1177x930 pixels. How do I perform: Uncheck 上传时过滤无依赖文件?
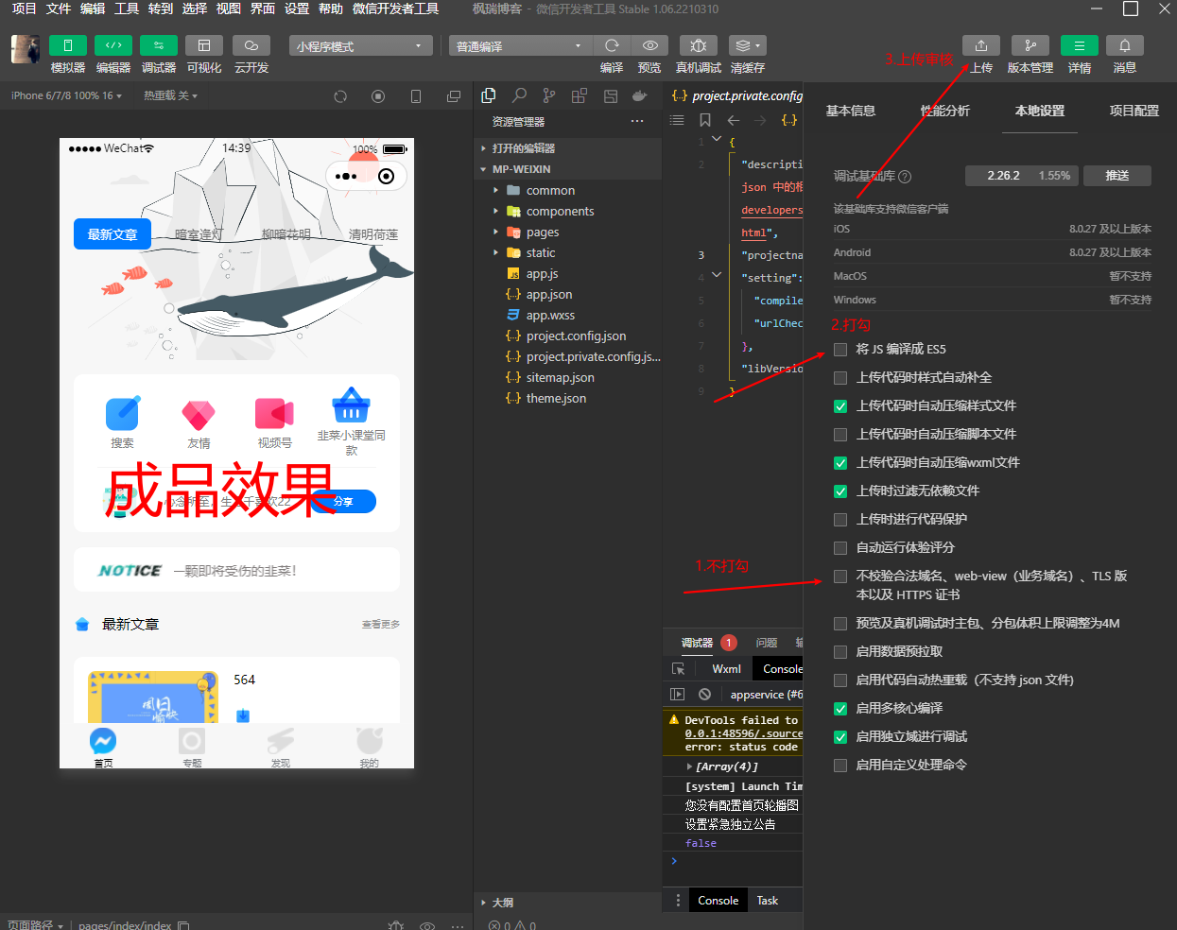click(x=840, y=491)
